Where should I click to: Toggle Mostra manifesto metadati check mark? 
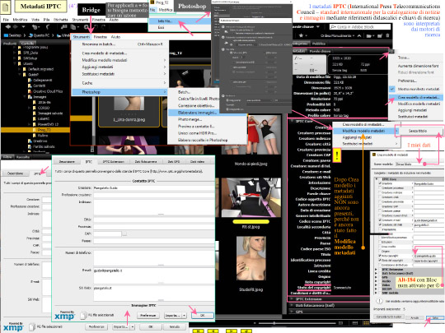click(x=392, y=89)
